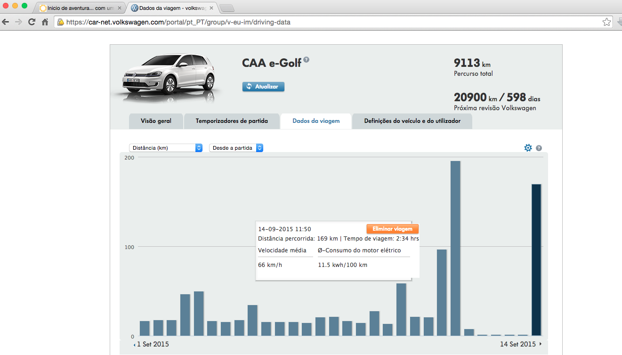Close the "Dados da viagem" browser tab
622x355 pixels.
211,8
